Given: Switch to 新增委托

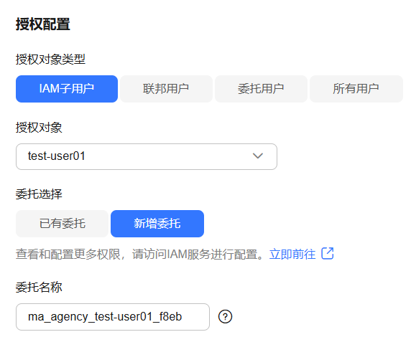Looking at the screenshot, I should click(x=157, y=224).
